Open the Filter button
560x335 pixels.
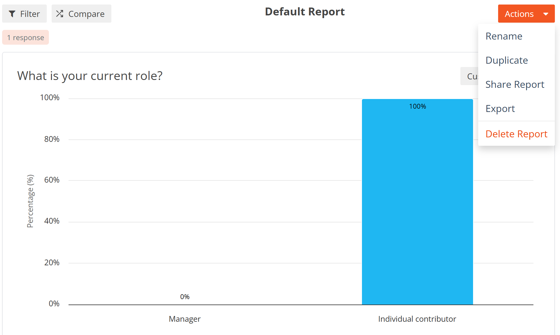[x=24, y=14]
